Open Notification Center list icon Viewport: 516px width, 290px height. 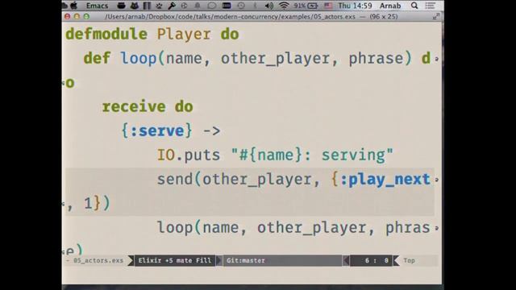pyautogui.click(x=430, y=6)
